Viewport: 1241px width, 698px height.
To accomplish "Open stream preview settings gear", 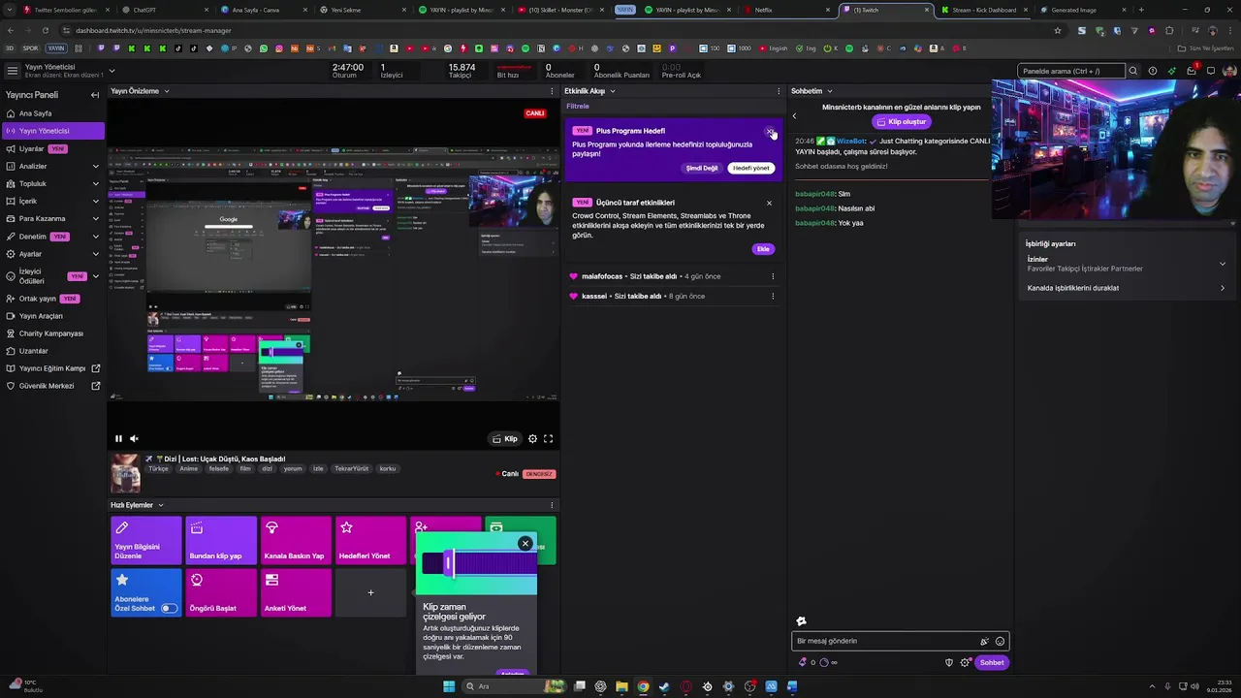I will click(532, 439).
